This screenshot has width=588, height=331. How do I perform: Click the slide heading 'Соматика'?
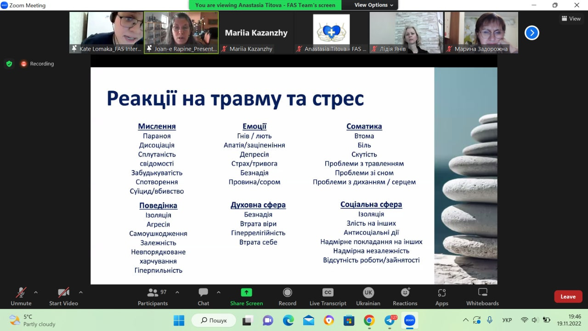[x=364, y=126]
